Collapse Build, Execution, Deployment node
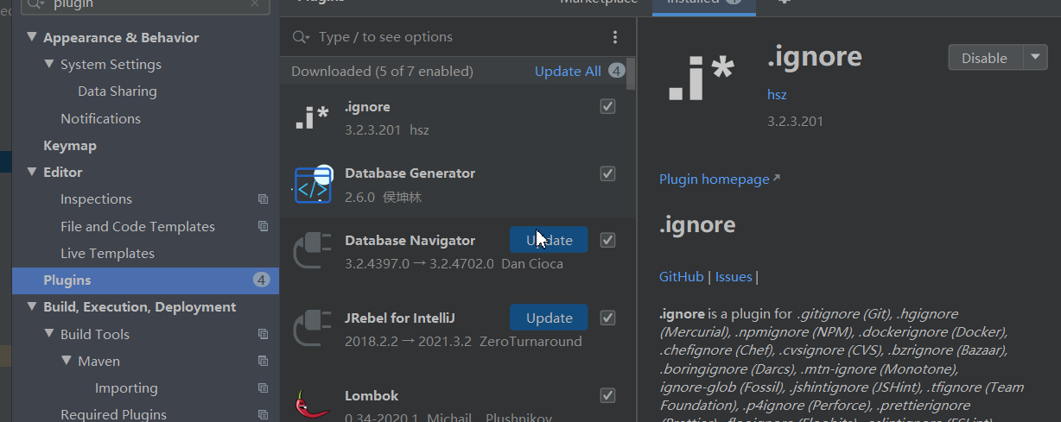 [x=33, y=306]
